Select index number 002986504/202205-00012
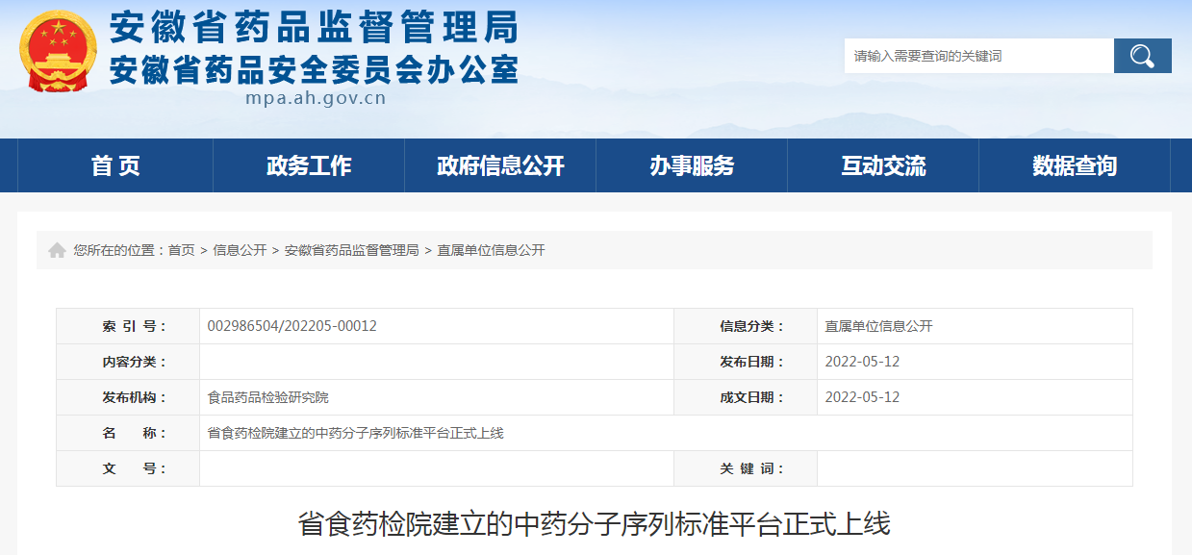 coord(292,326)
